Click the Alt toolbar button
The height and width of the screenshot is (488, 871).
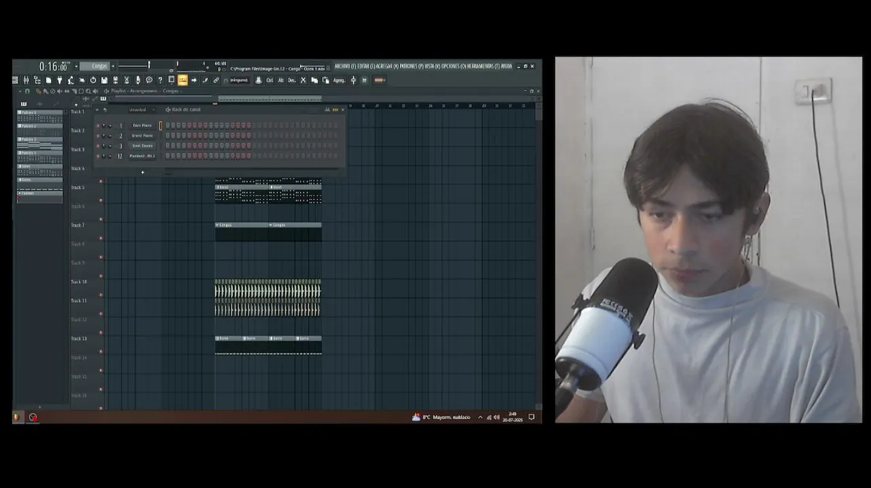(x=281, y=80)
